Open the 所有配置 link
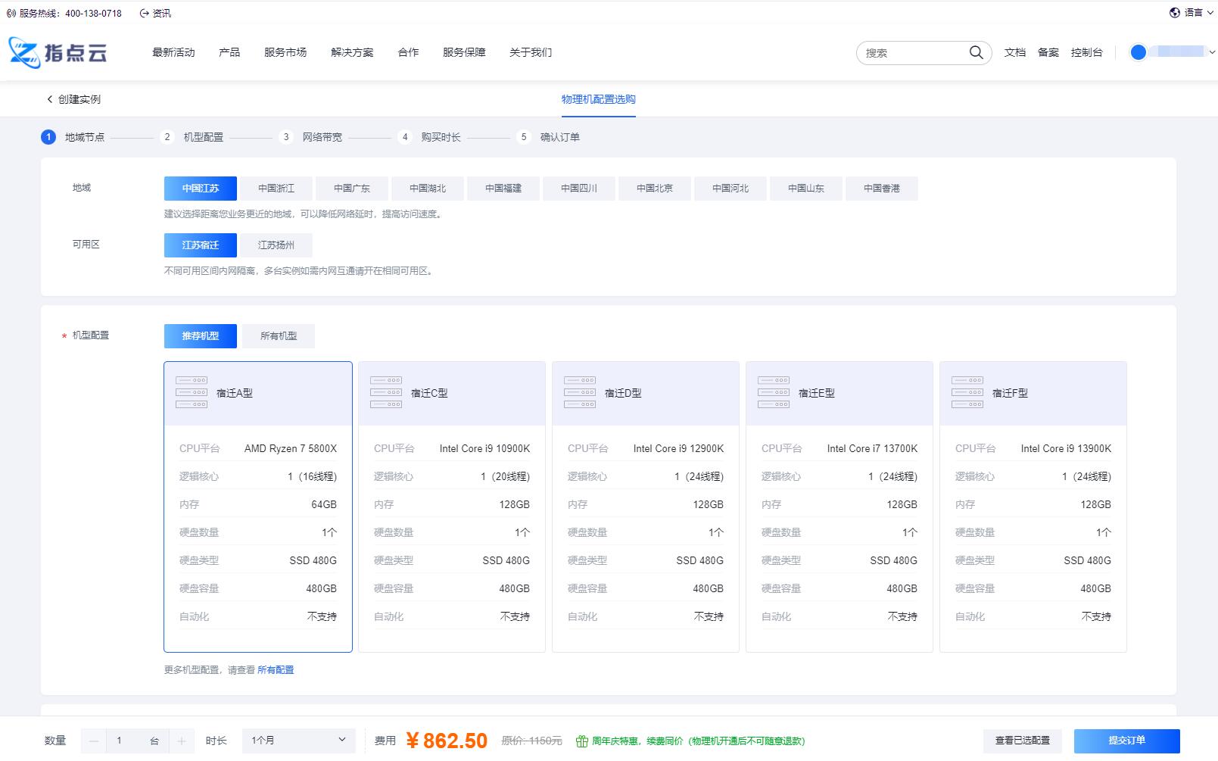This screenshot has width=1218, height=761. click(276, 670)
